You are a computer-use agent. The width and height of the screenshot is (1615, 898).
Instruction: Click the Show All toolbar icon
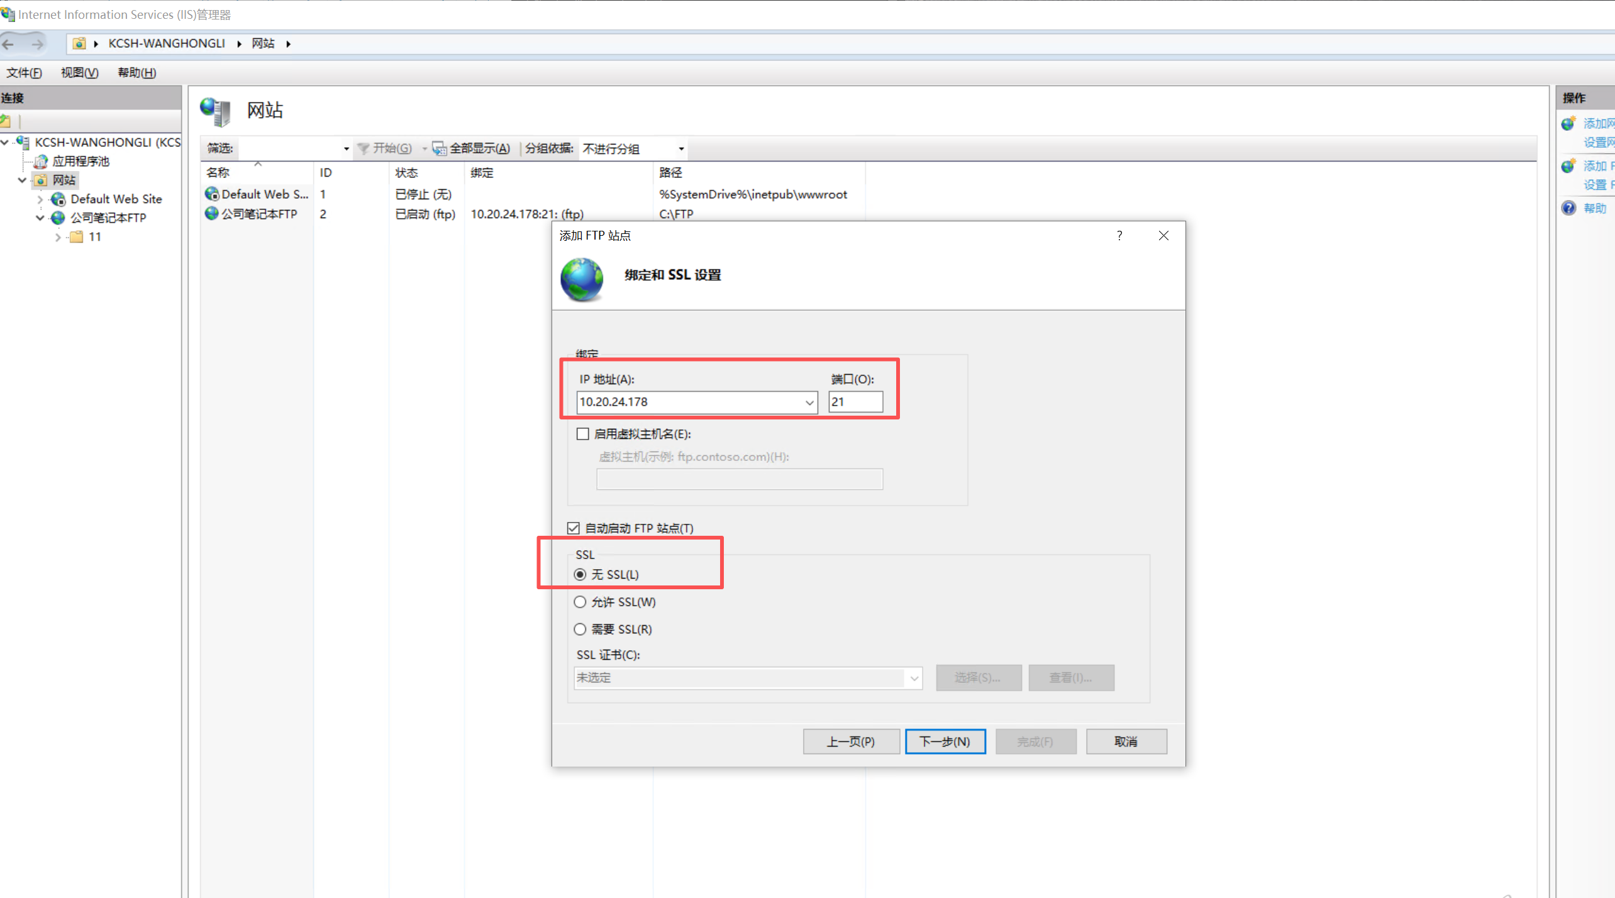[439, 148]
